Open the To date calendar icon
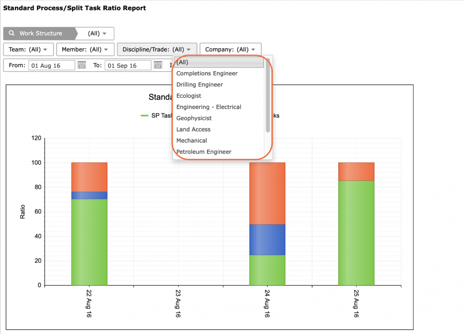Screen dimensions: 465x334 [158, 65]
